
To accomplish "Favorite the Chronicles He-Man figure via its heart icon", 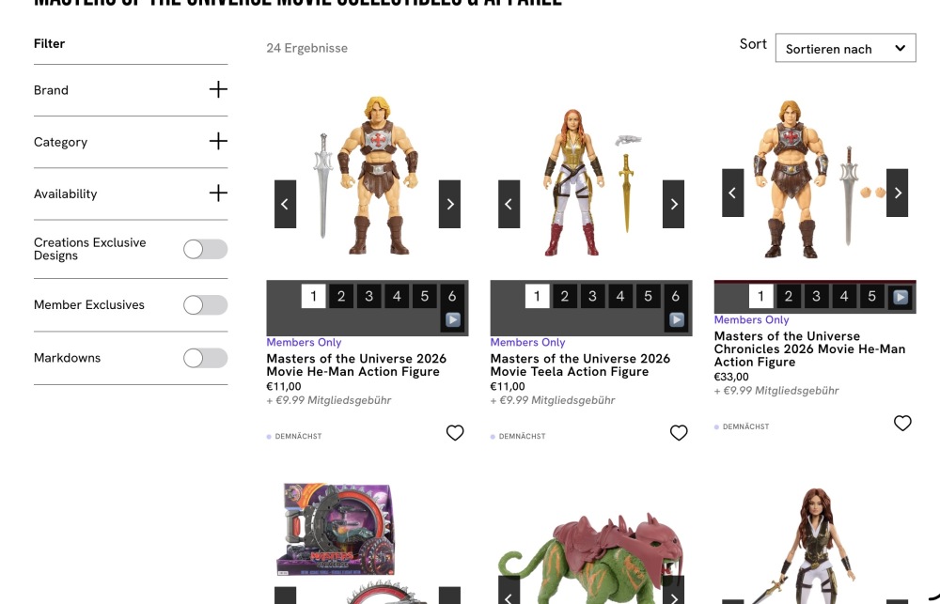I will click(902, 423).
